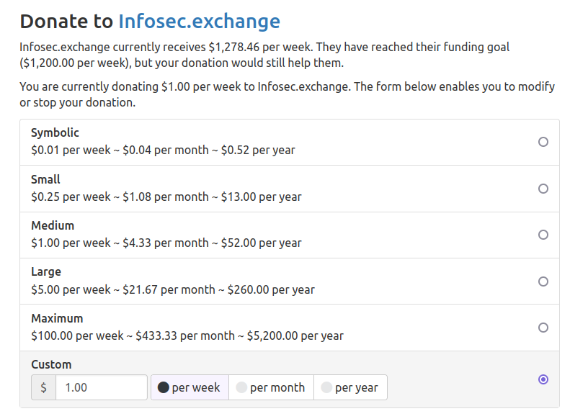Click the bold 'Custom' tier label
This screenshot has height=419, width=570.
(51, 364)
